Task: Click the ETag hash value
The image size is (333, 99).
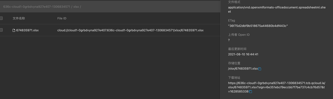Action: 258,26
